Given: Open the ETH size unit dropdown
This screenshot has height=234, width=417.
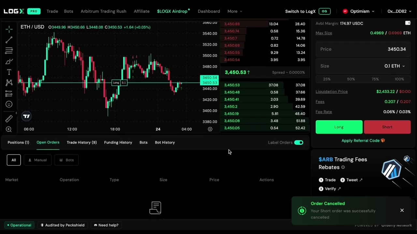Looking at the screenshot, I should [x=395, y=66].
